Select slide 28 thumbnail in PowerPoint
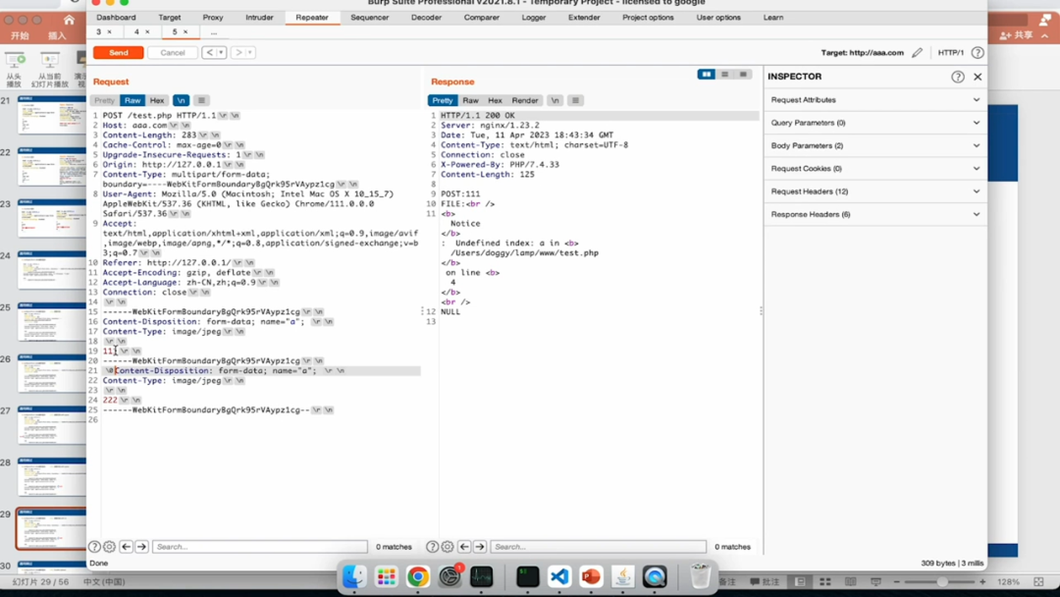The width and height of the screenshot is (1060, 597). pyautogui.click(x=52, y=476)
